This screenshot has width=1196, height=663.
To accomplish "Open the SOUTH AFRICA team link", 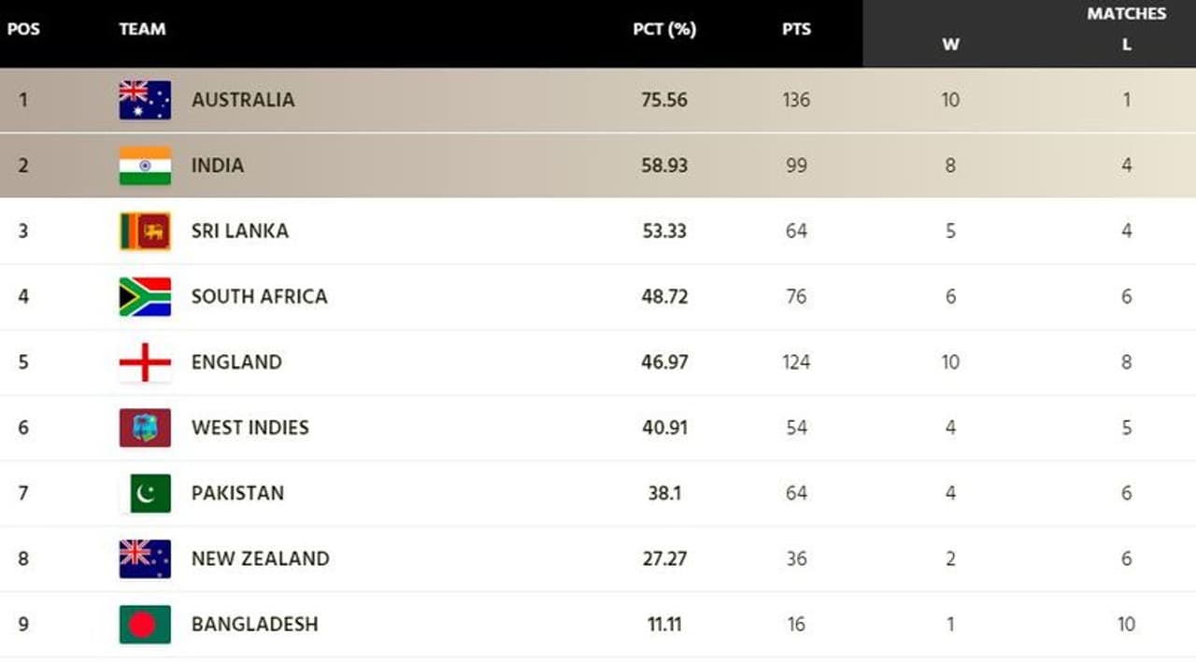I will pyautogui.click(x=260, y=297).
